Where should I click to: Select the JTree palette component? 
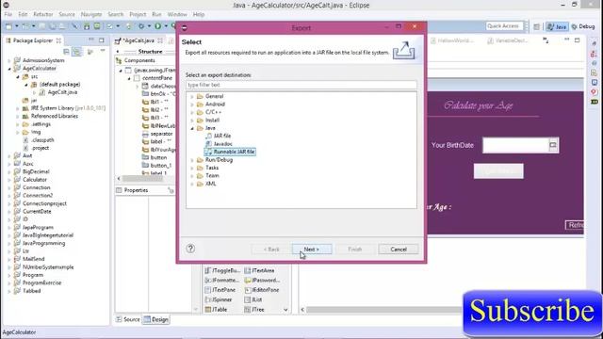[254, 310]
